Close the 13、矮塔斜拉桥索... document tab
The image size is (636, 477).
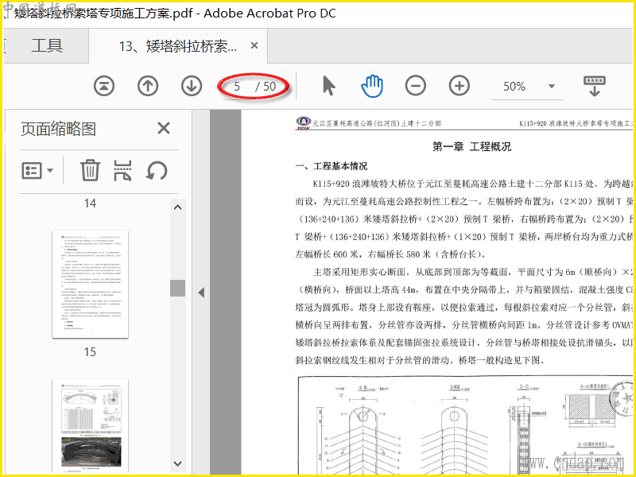coord(254,45)
